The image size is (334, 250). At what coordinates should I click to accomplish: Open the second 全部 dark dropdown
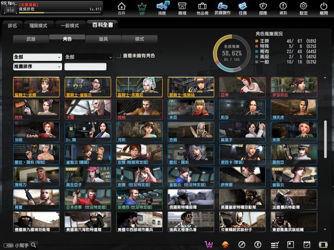89,57
